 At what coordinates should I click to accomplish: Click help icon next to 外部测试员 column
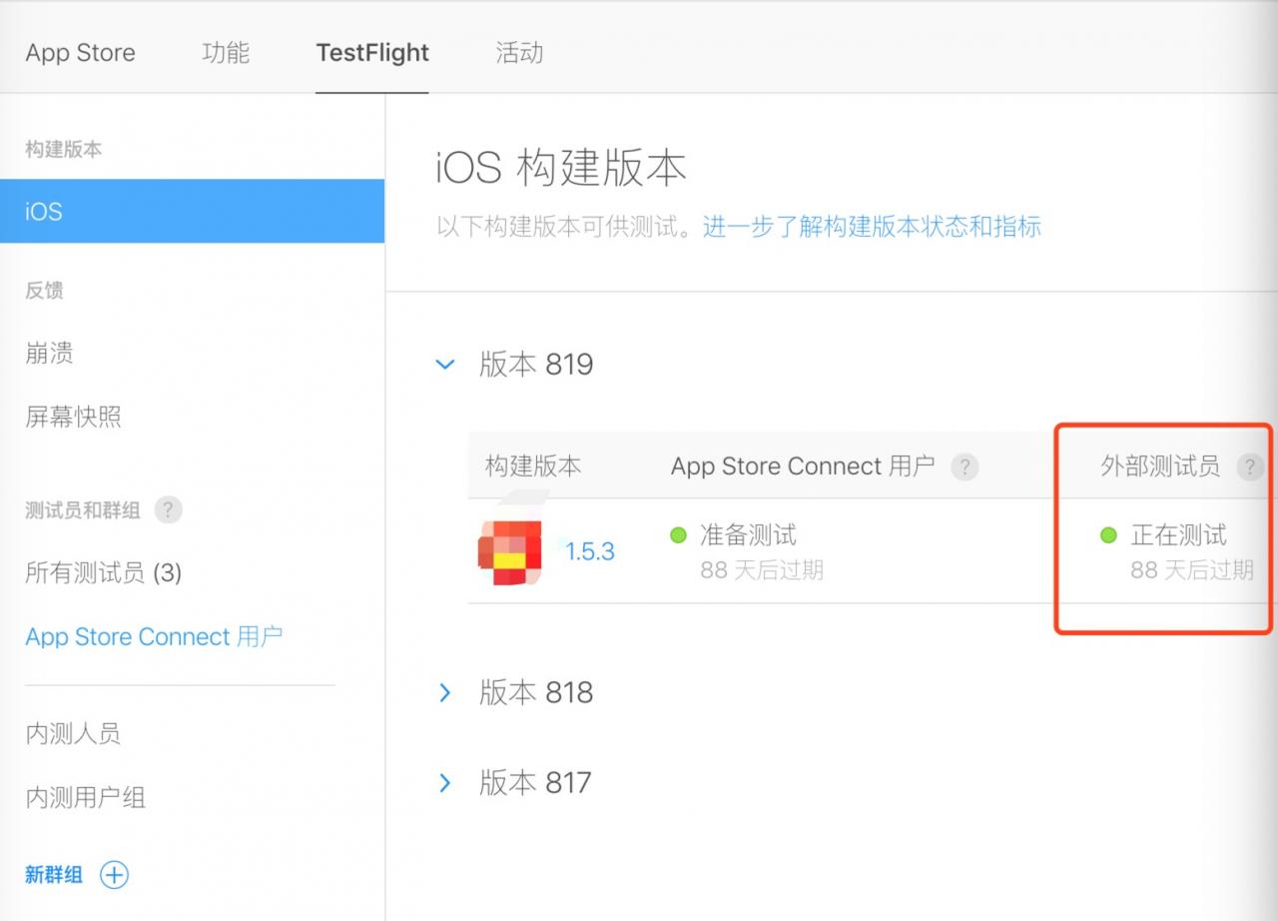[1250, 466]
